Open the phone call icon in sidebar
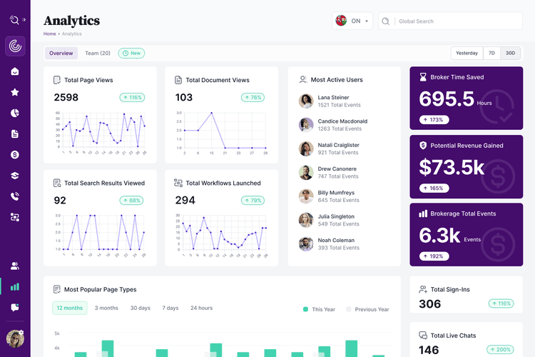535x357 pixels. (x=15, y=196)
